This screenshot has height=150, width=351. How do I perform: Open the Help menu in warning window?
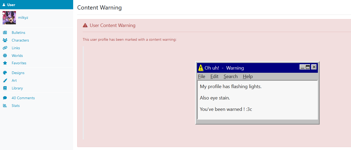click(248, 76)
